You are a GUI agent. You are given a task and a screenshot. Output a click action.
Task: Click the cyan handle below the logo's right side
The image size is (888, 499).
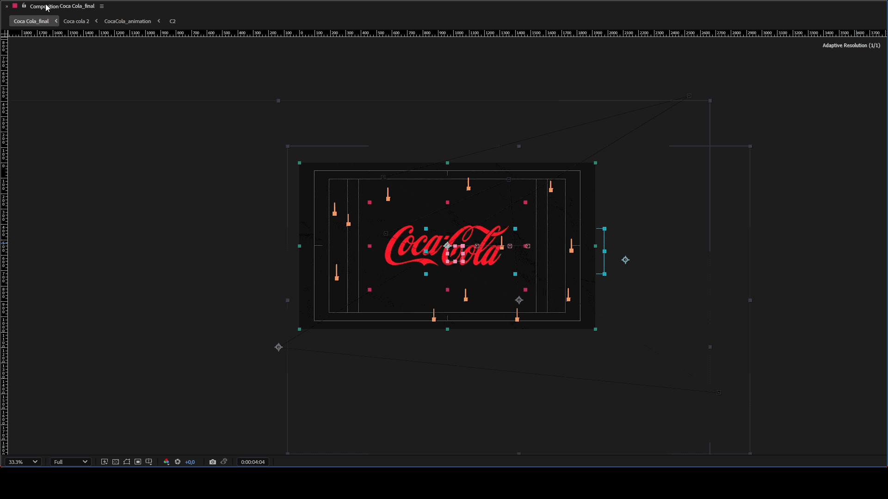pos(515,274)
